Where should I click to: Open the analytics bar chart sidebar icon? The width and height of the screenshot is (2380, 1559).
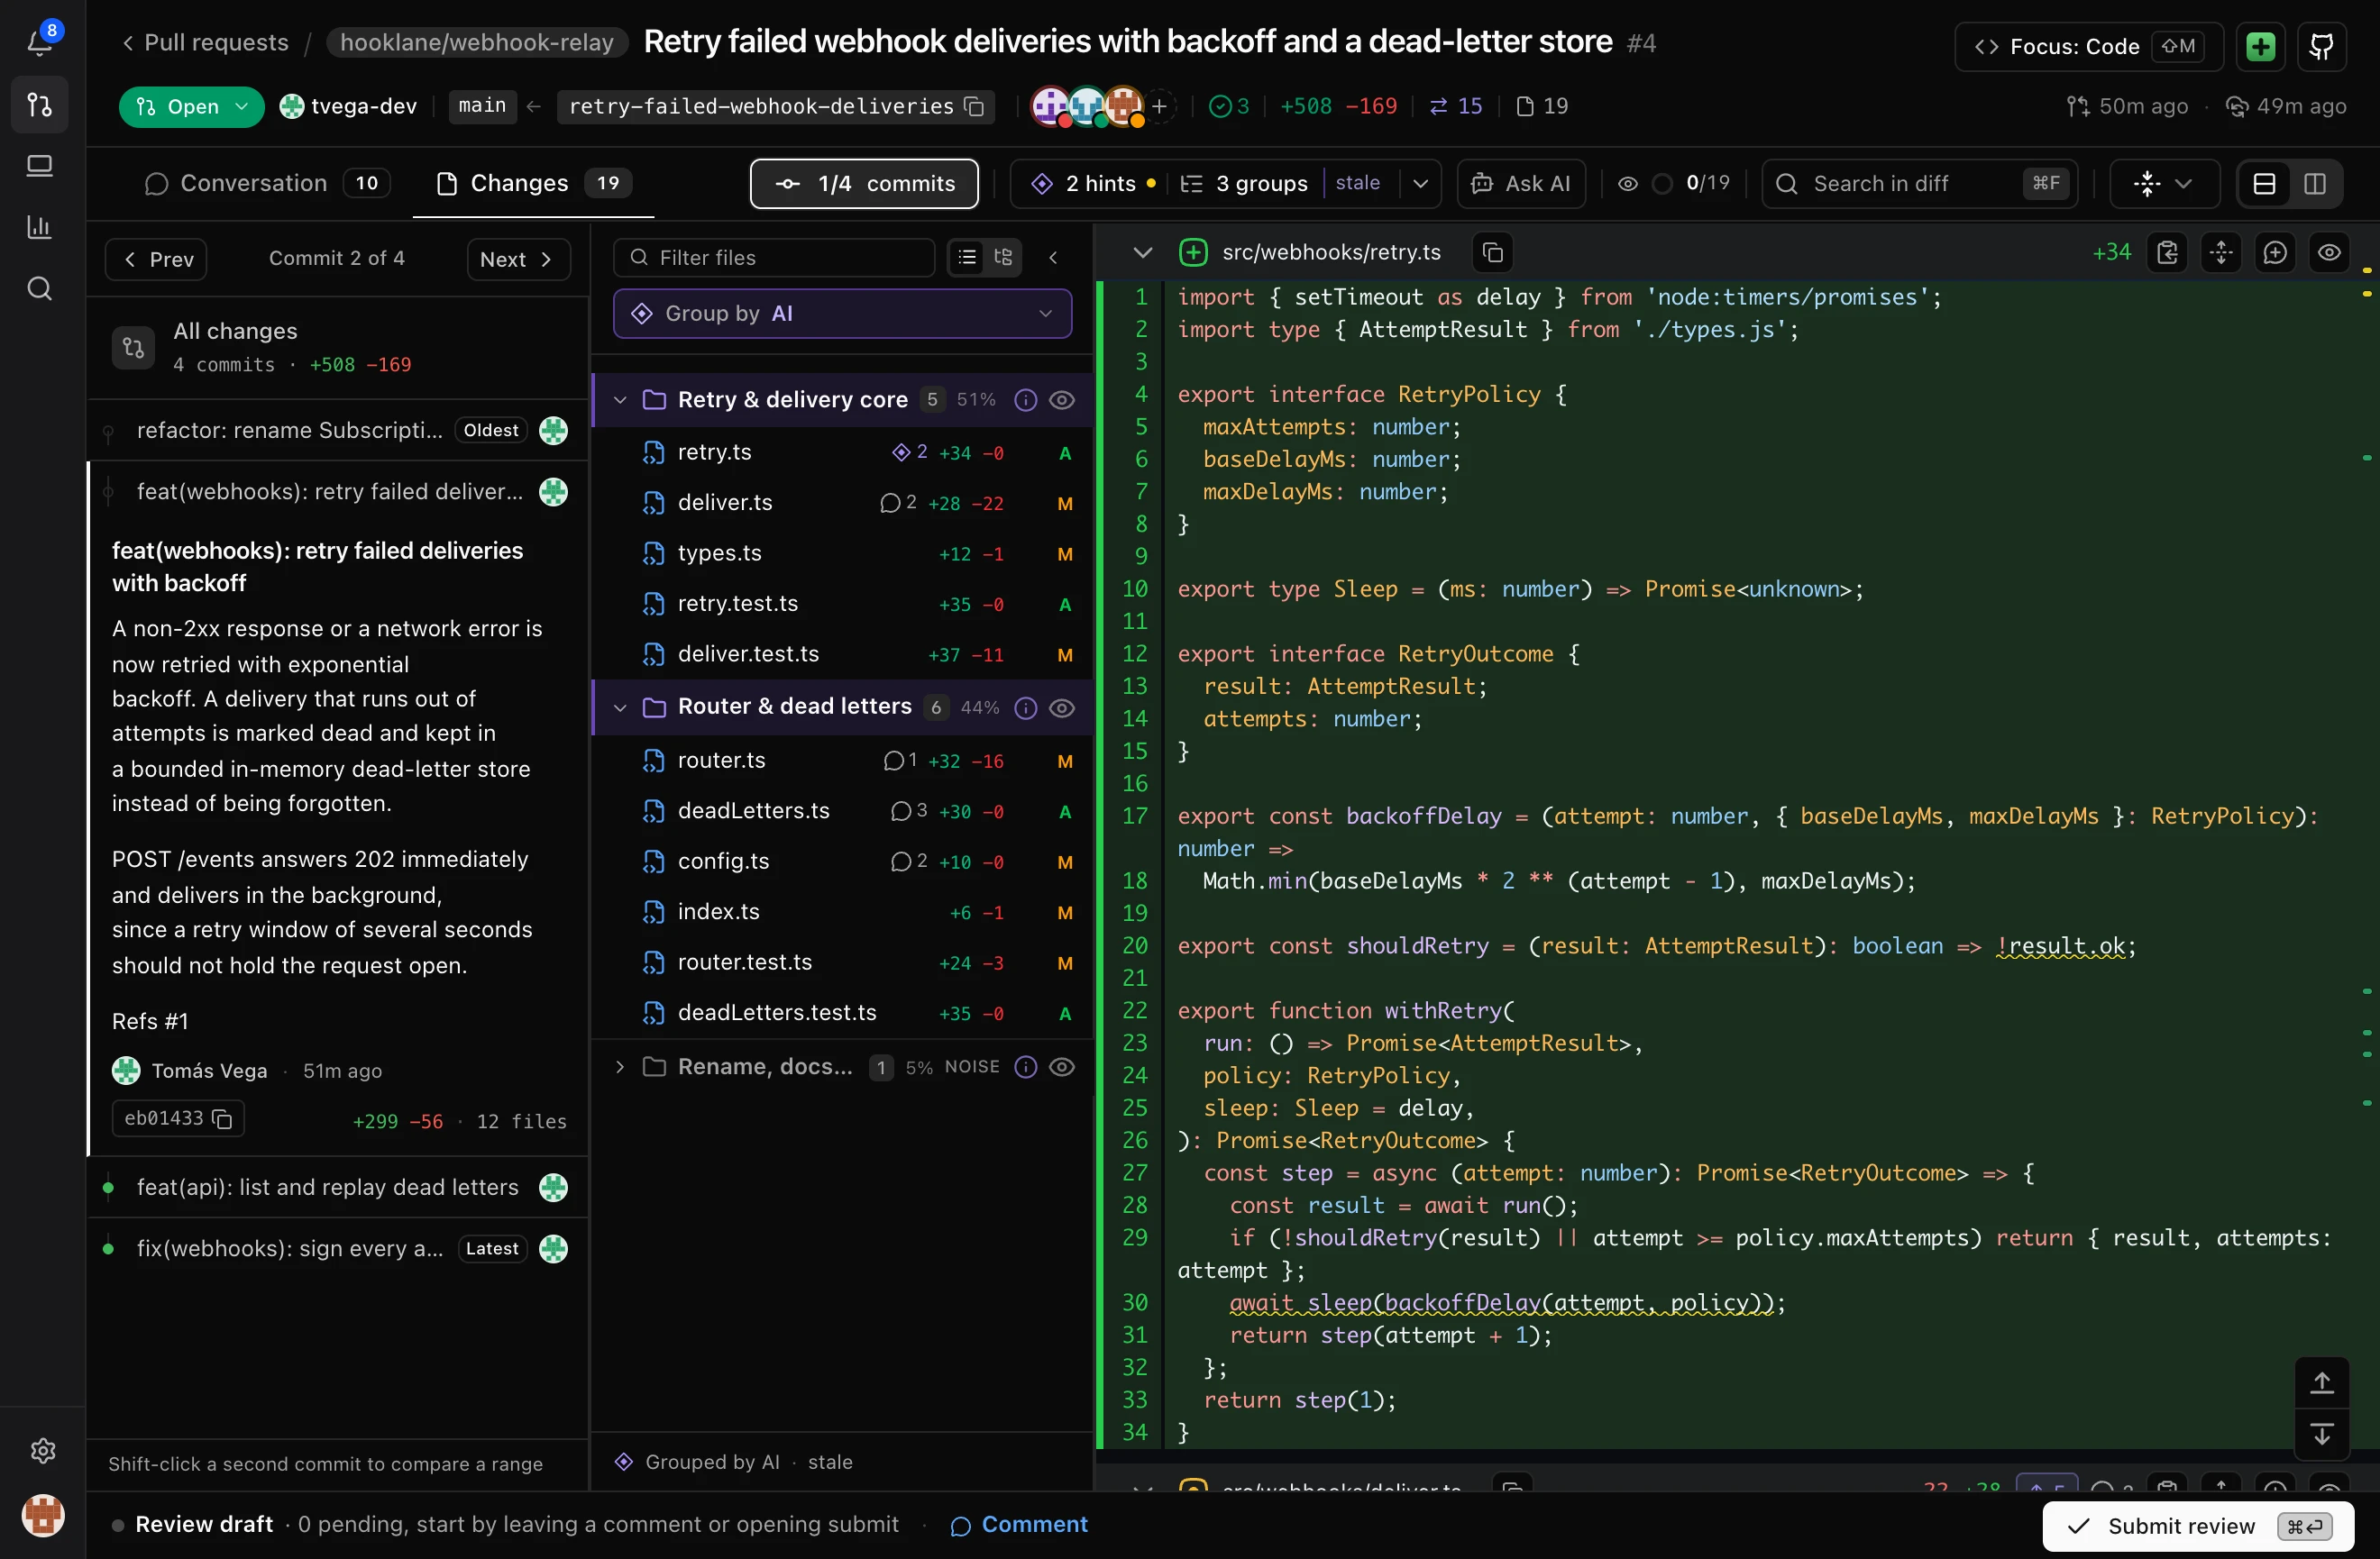[x=40, y=227]
